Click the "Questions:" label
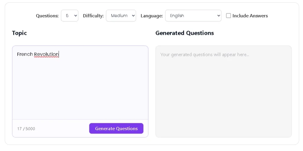303x151 pixels. click(47, 16)
